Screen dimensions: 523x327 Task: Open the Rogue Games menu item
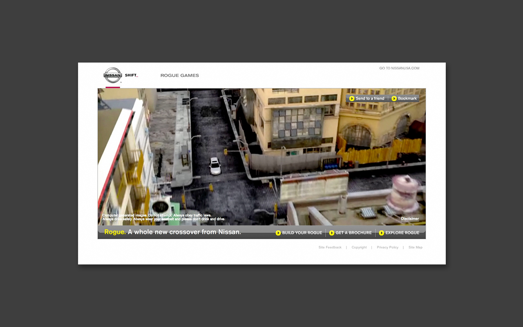[180, 76]
